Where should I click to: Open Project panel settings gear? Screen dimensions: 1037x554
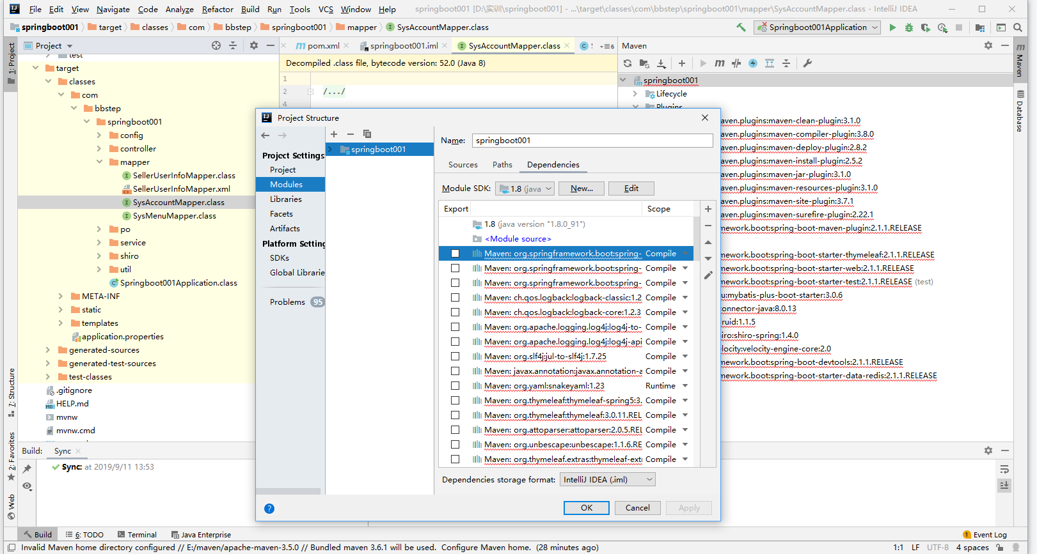coord(254,45)
